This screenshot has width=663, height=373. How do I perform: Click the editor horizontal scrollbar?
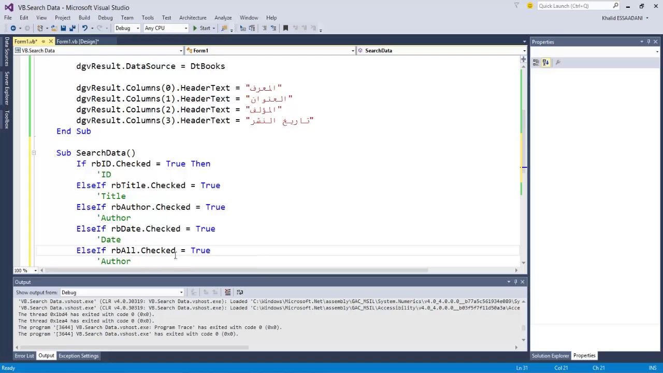point(237,270)
